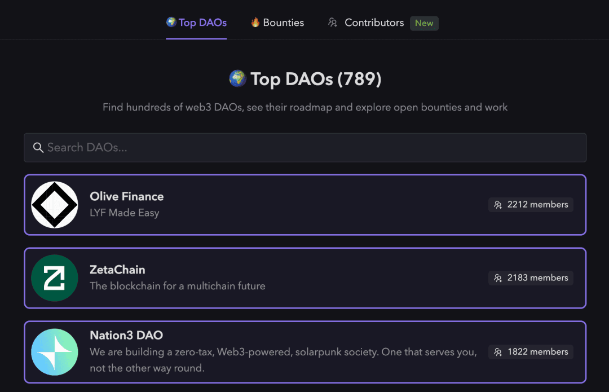Click the green New badge

pos(424,23)
